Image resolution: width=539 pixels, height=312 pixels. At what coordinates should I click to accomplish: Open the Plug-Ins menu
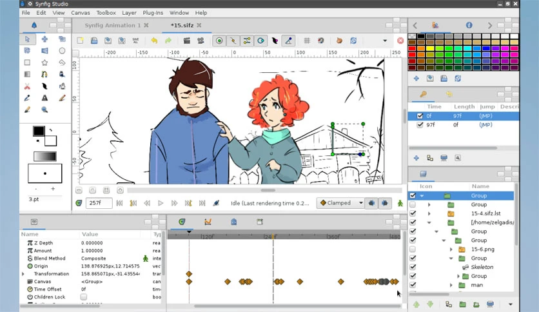pos(153,13)
